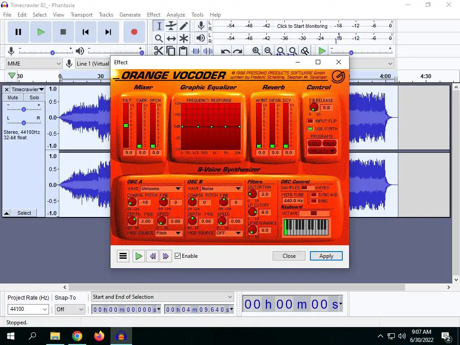Screen dimensions: 460x345
Task: Click the track Select button
Action: 24,213
